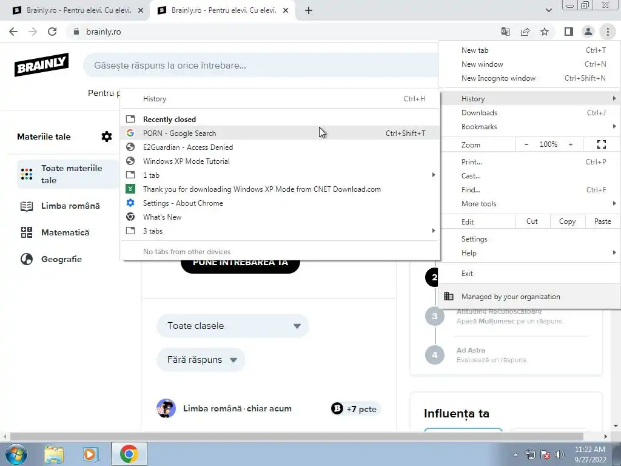621x466 pixels.
Task: Click the +7 pcte points badge
Action: click(355, 408)
